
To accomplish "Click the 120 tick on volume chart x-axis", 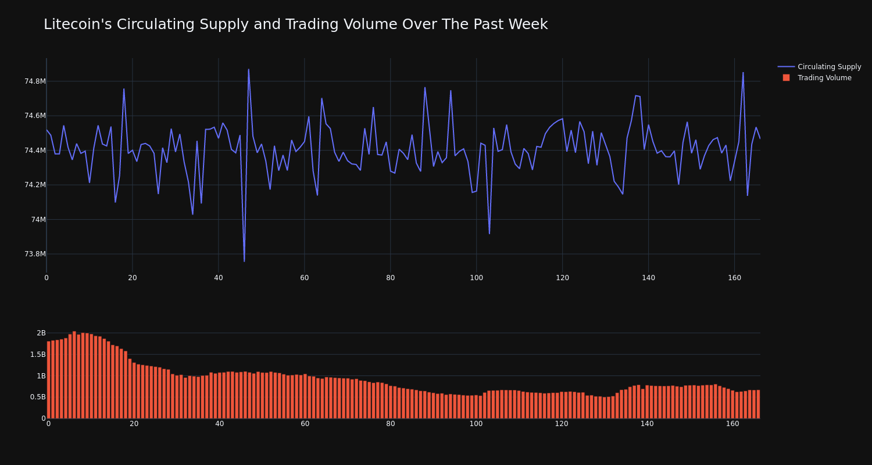I will (562, 424).
